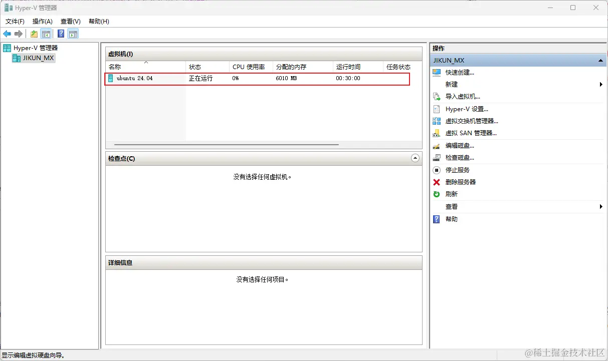Click the gray Forward arrow in toolbar
Screen dimensions: 608x361
pyautogui.click(x=19, y=34)
